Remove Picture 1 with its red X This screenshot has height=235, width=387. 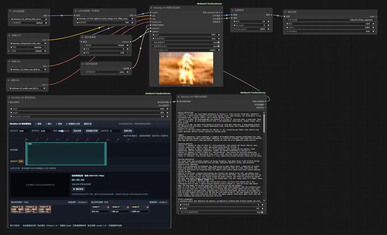pos(22,207)
